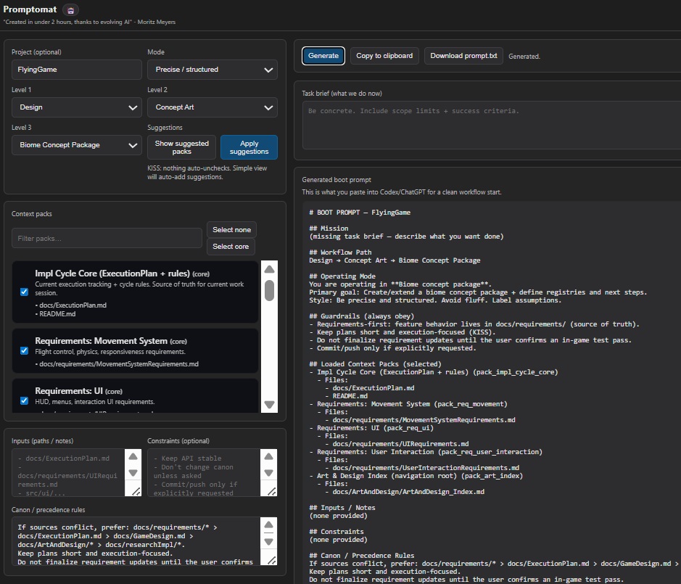
Task: Click 'Requirements: Movement System' pack title
Action: 102,341
